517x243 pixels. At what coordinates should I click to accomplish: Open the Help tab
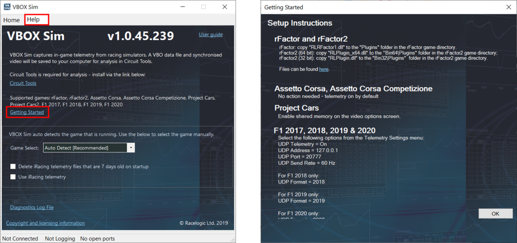(33, 19)
